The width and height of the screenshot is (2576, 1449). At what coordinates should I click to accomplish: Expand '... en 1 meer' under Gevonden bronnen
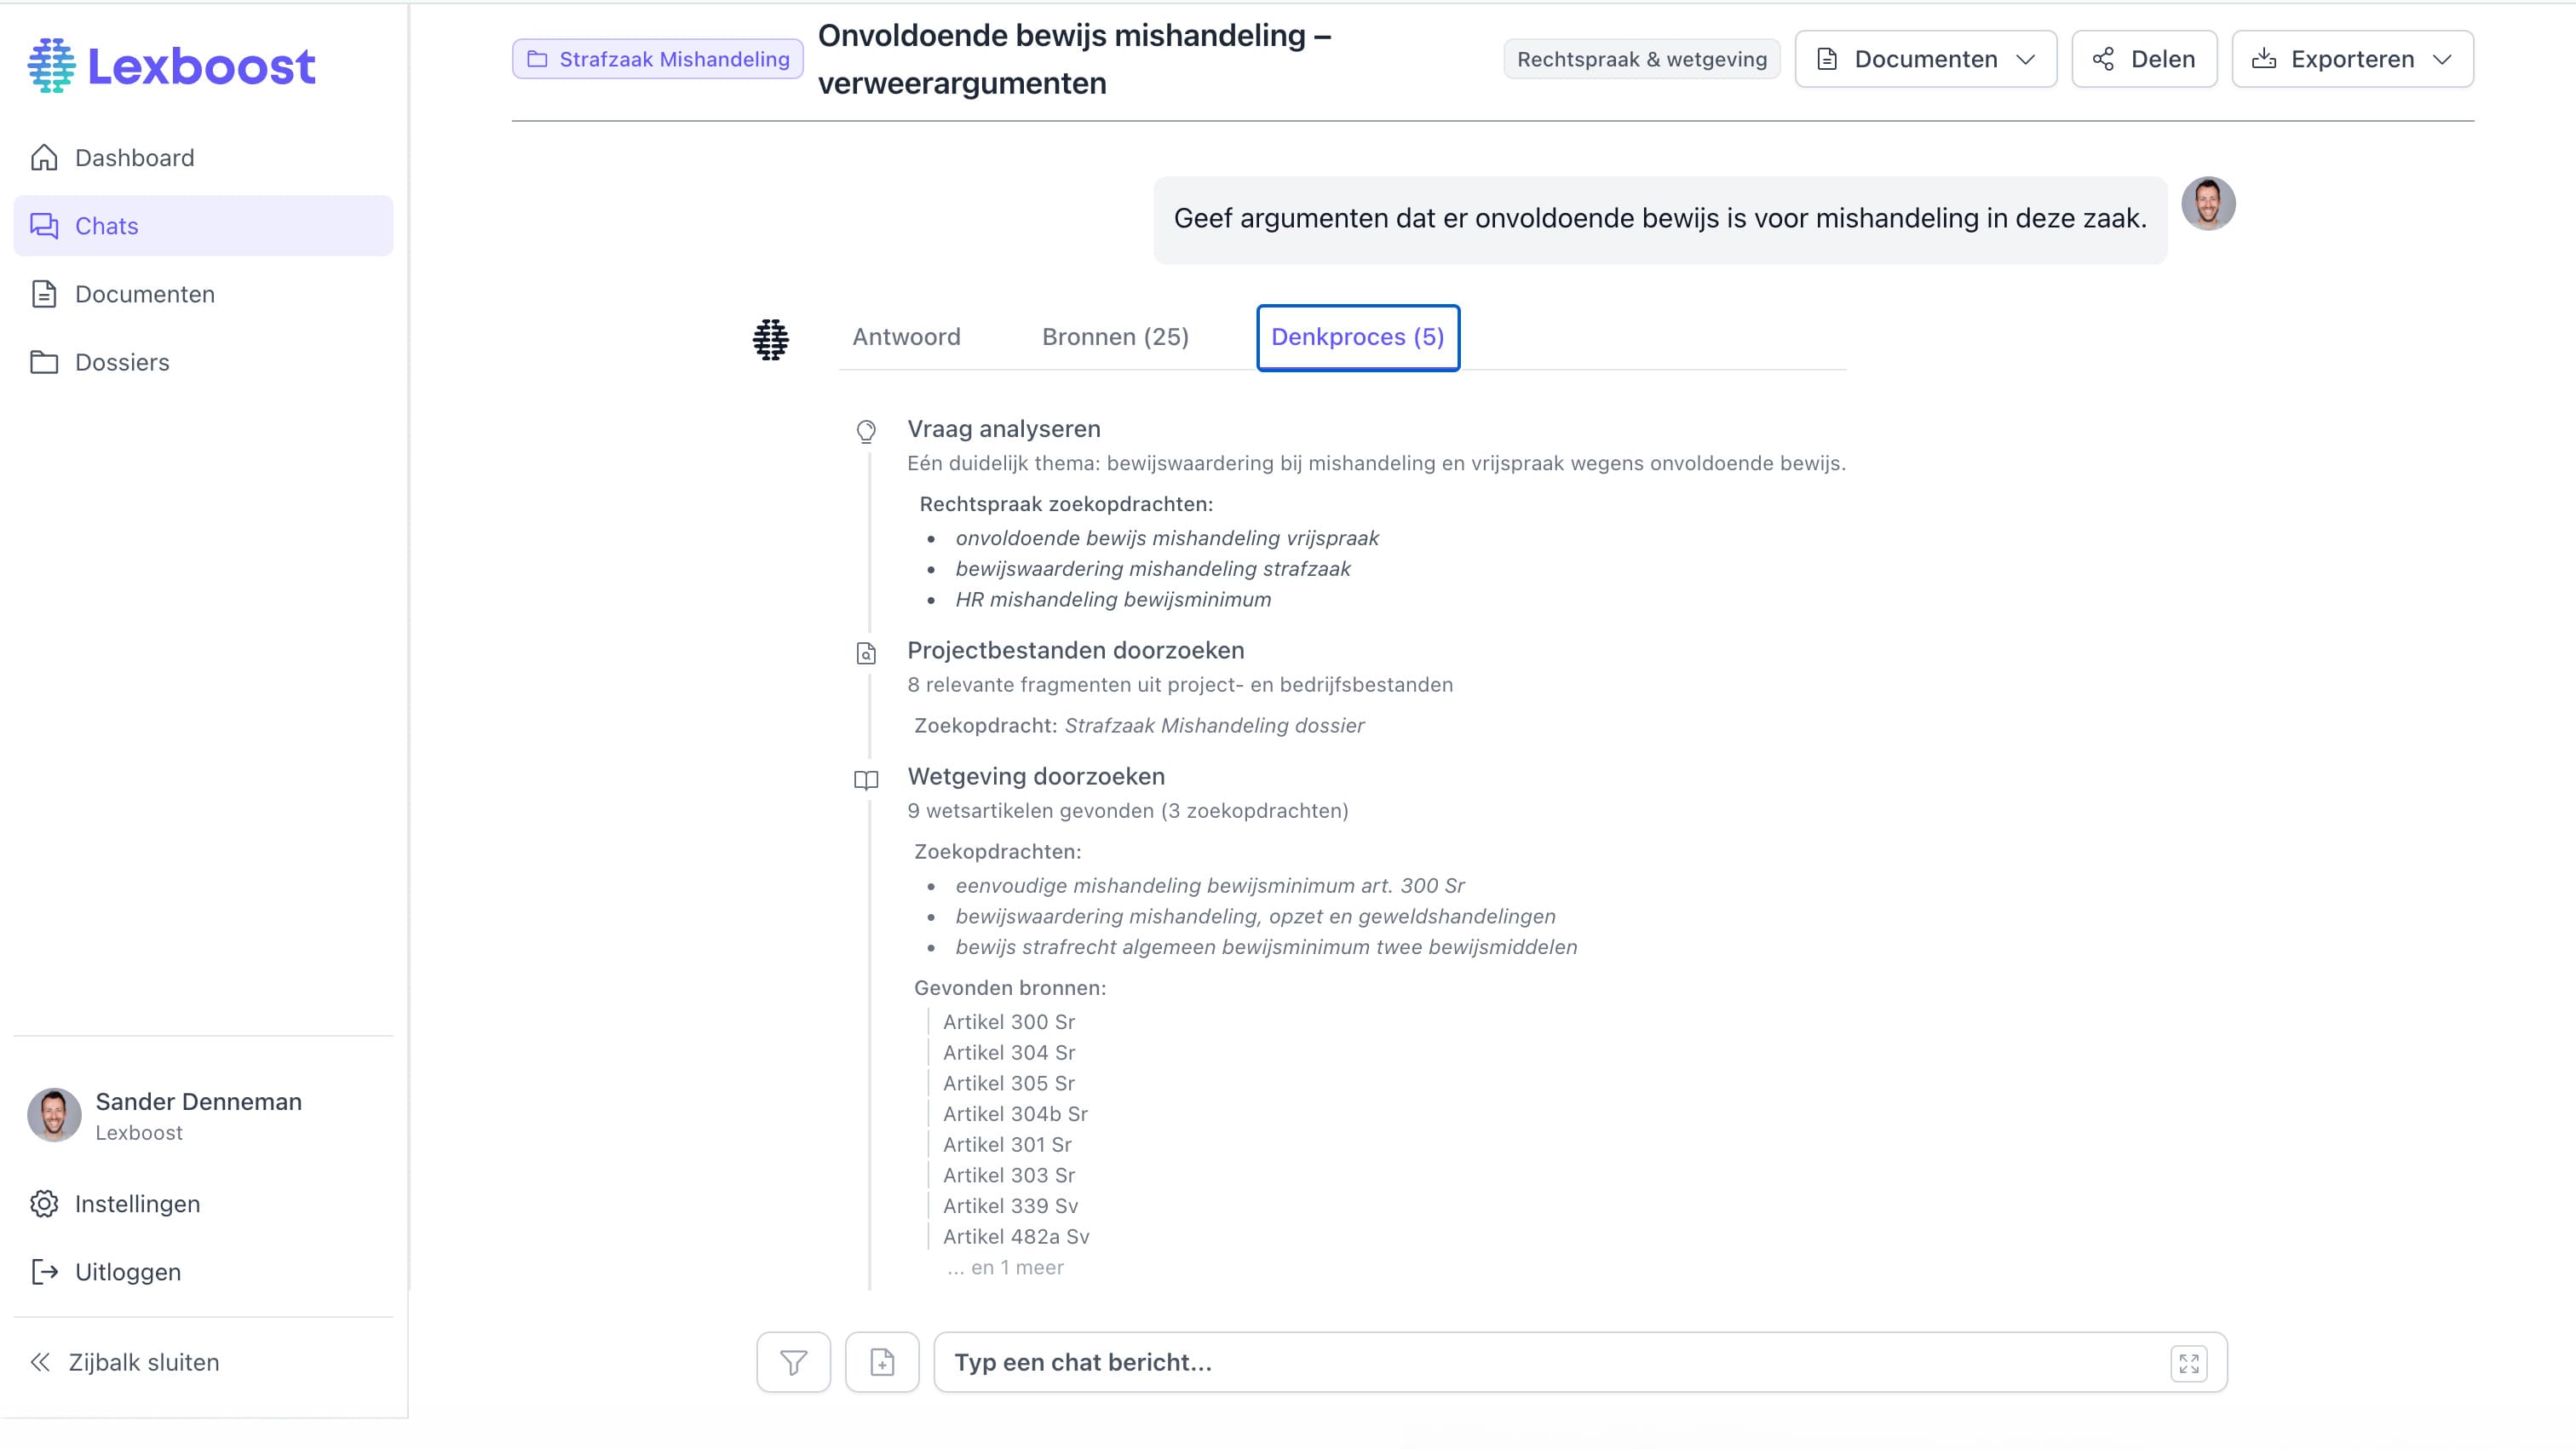(1004, 1267)
